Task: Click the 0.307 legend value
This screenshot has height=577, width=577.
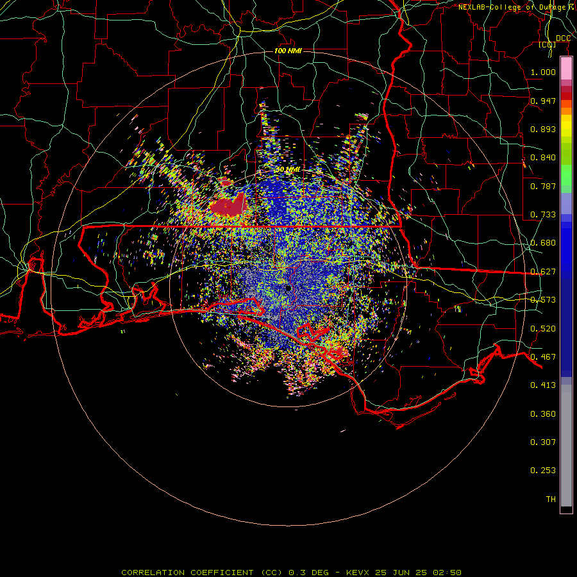Action: (x=543, y=442)
